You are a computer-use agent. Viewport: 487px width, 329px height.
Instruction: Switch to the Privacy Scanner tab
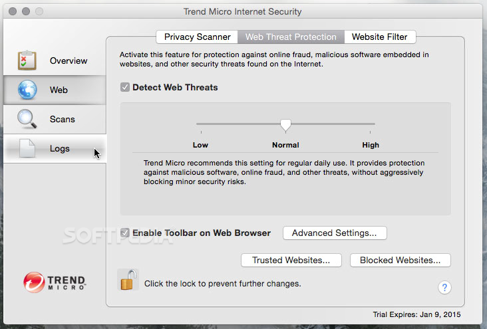click(197, 37)
